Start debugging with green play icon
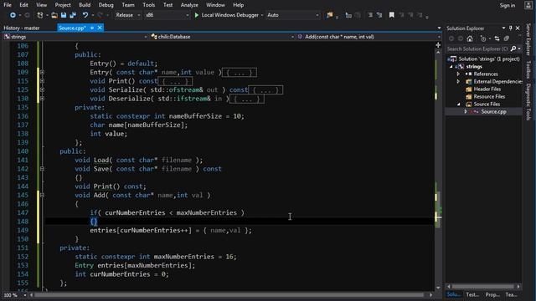 click(x=197, y=15)
